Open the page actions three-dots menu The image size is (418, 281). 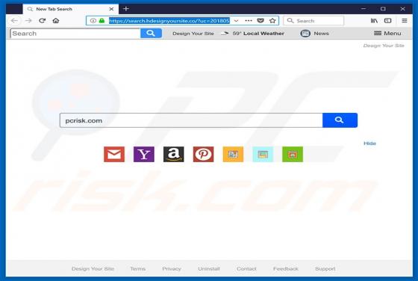pyautogui.click(x=249, y=20)
